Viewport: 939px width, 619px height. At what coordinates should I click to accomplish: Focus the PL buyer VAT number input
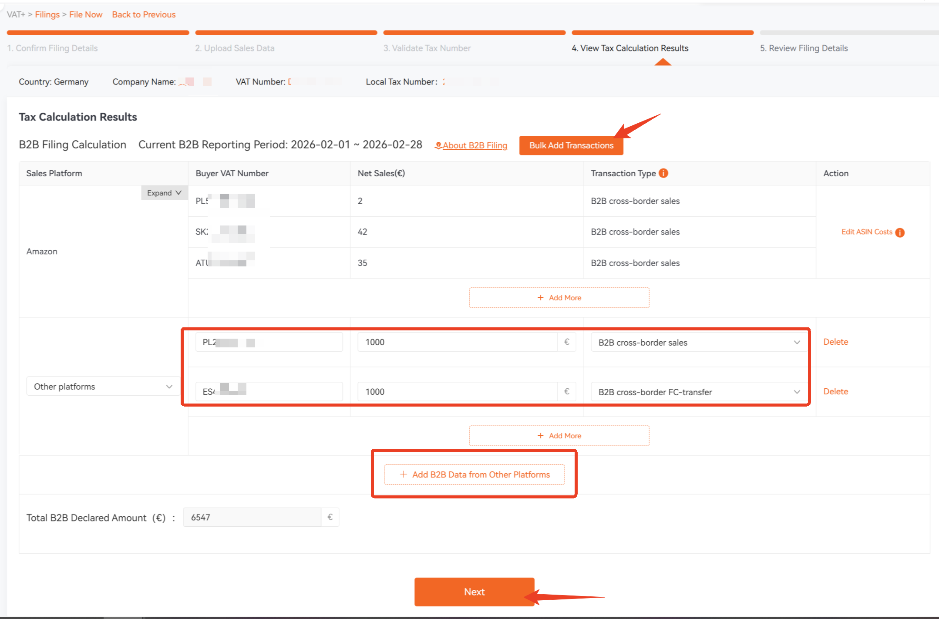269,342
